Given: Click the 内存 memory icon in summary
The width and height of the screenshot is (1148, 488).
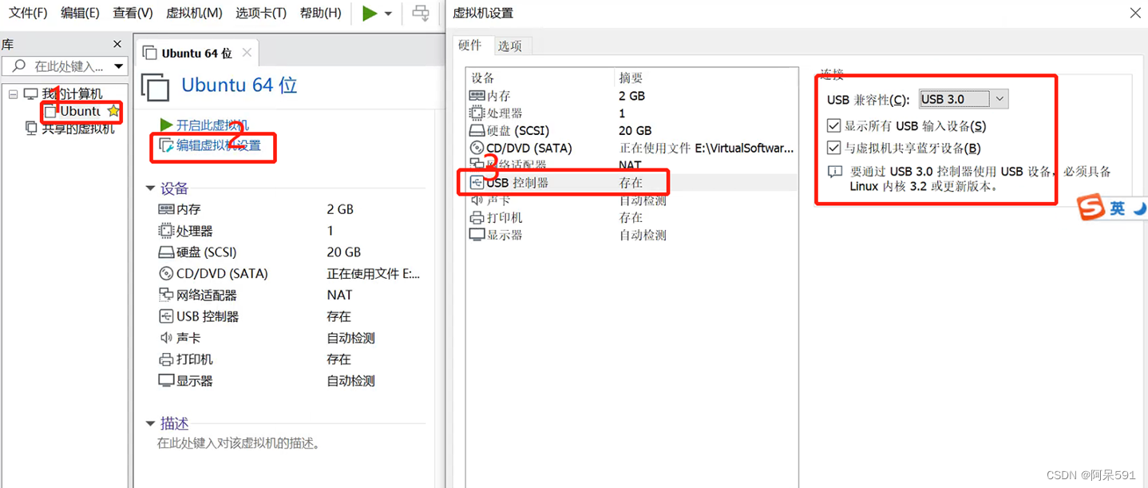Looking at the screenshot, I should [166, 209].
